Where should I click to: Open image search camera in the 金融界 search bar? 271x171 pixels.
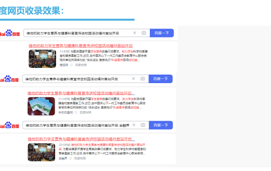tap(143, 125)
